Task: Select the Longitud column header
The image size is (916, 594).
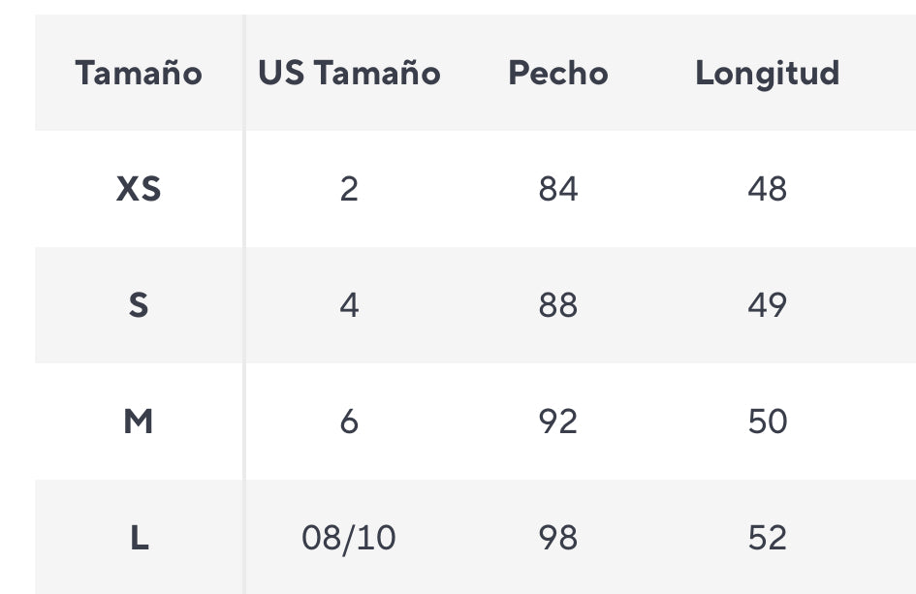Action: [x=767, y=74]
